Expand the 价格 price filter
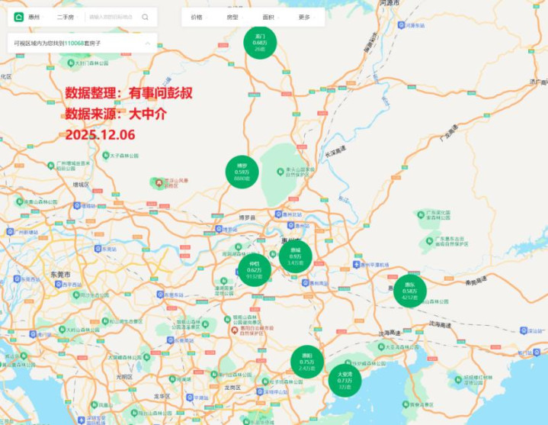This screenshot has width=548, height=425. click(198, 16)
